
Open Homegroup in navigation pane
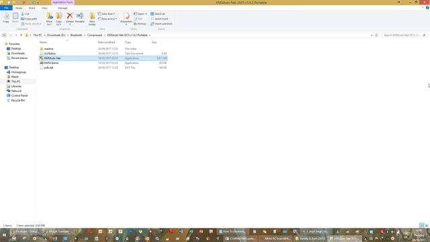pyautogui.click(x=18, y=72)
